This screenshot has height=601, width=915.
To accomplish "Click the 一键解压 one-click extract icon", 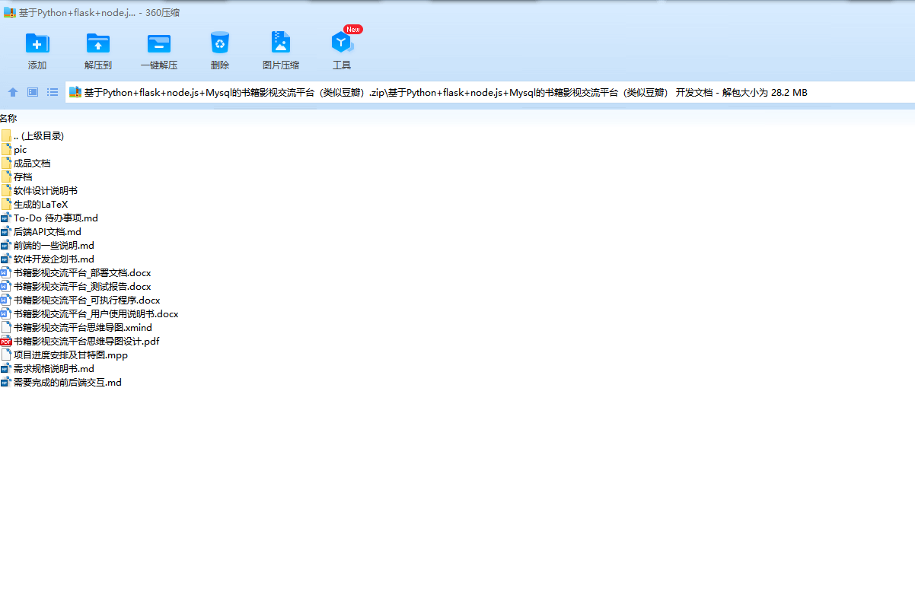I will click(159, 43).
